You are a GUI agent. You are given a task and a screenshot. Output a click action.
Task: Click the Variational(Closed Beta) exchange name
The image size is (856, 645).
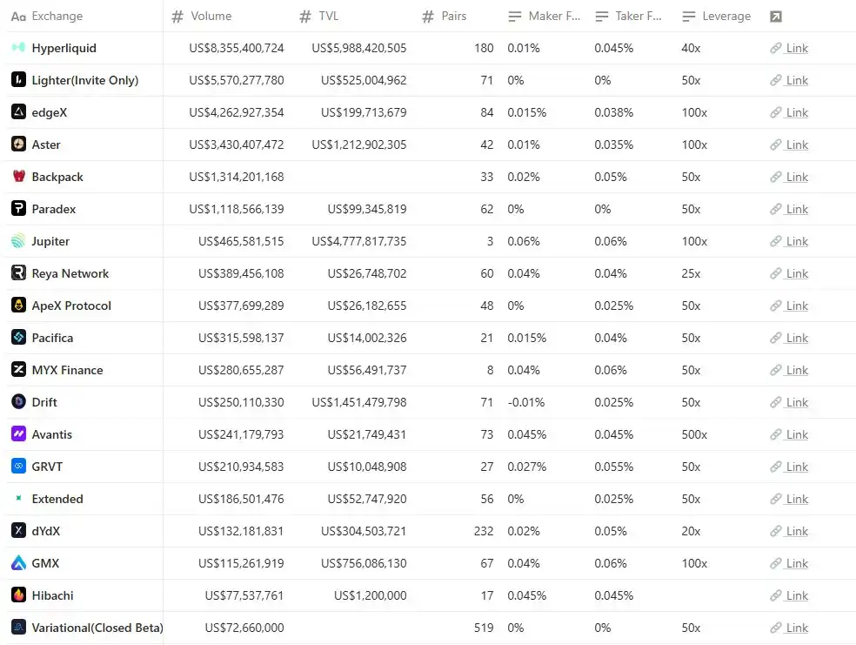coord(97,628)
